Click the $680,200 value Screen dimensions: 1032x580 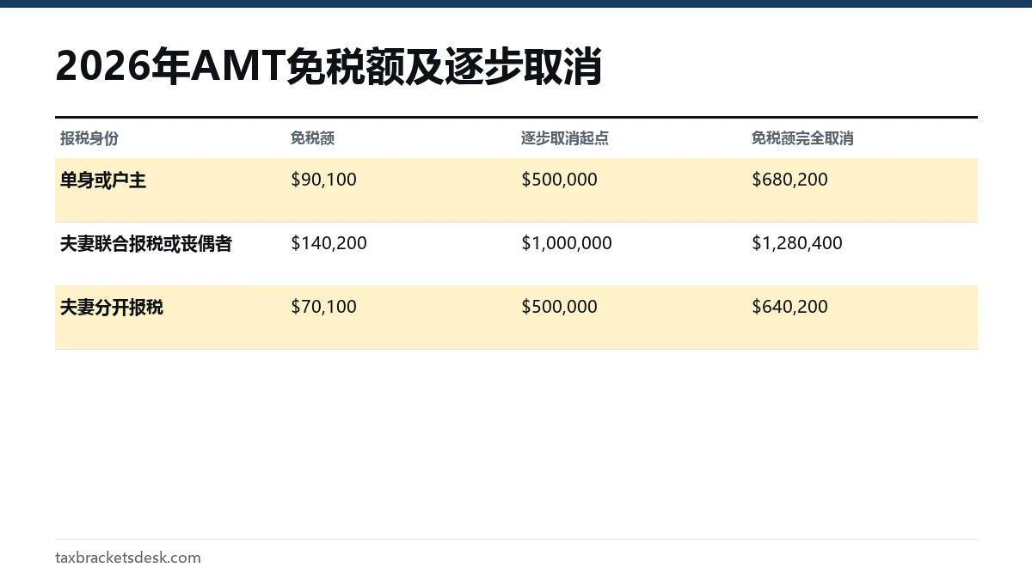pos(789,180)
